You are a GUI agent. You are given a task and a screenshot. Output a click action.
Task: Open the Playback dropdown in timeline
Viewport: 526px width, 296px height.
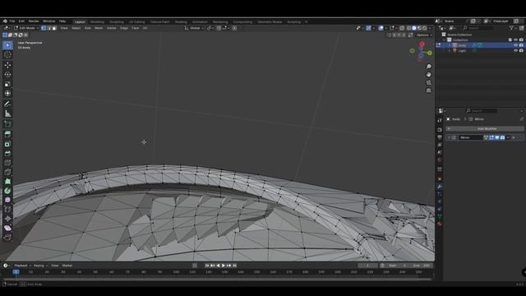tap(22, 266)
